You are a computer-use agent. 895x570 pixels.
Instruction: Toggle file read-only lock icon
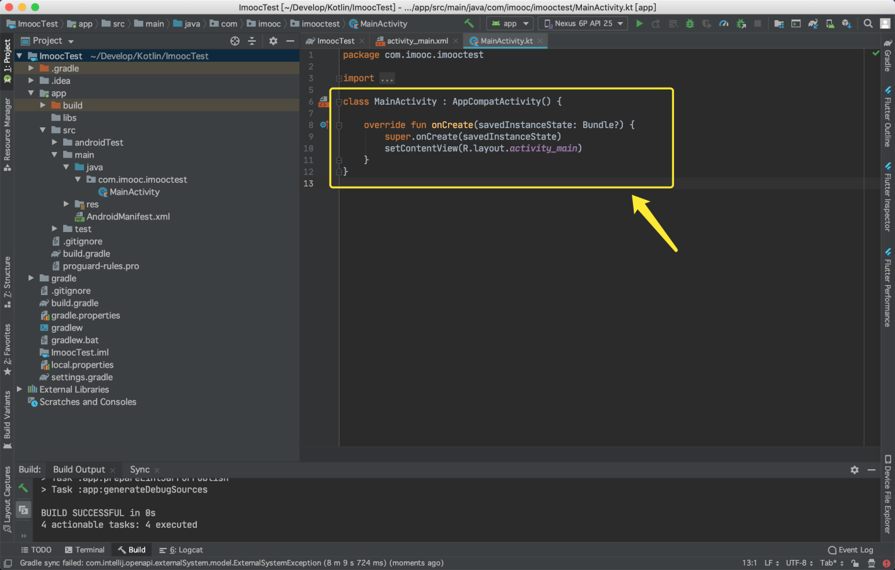[855, 563]
